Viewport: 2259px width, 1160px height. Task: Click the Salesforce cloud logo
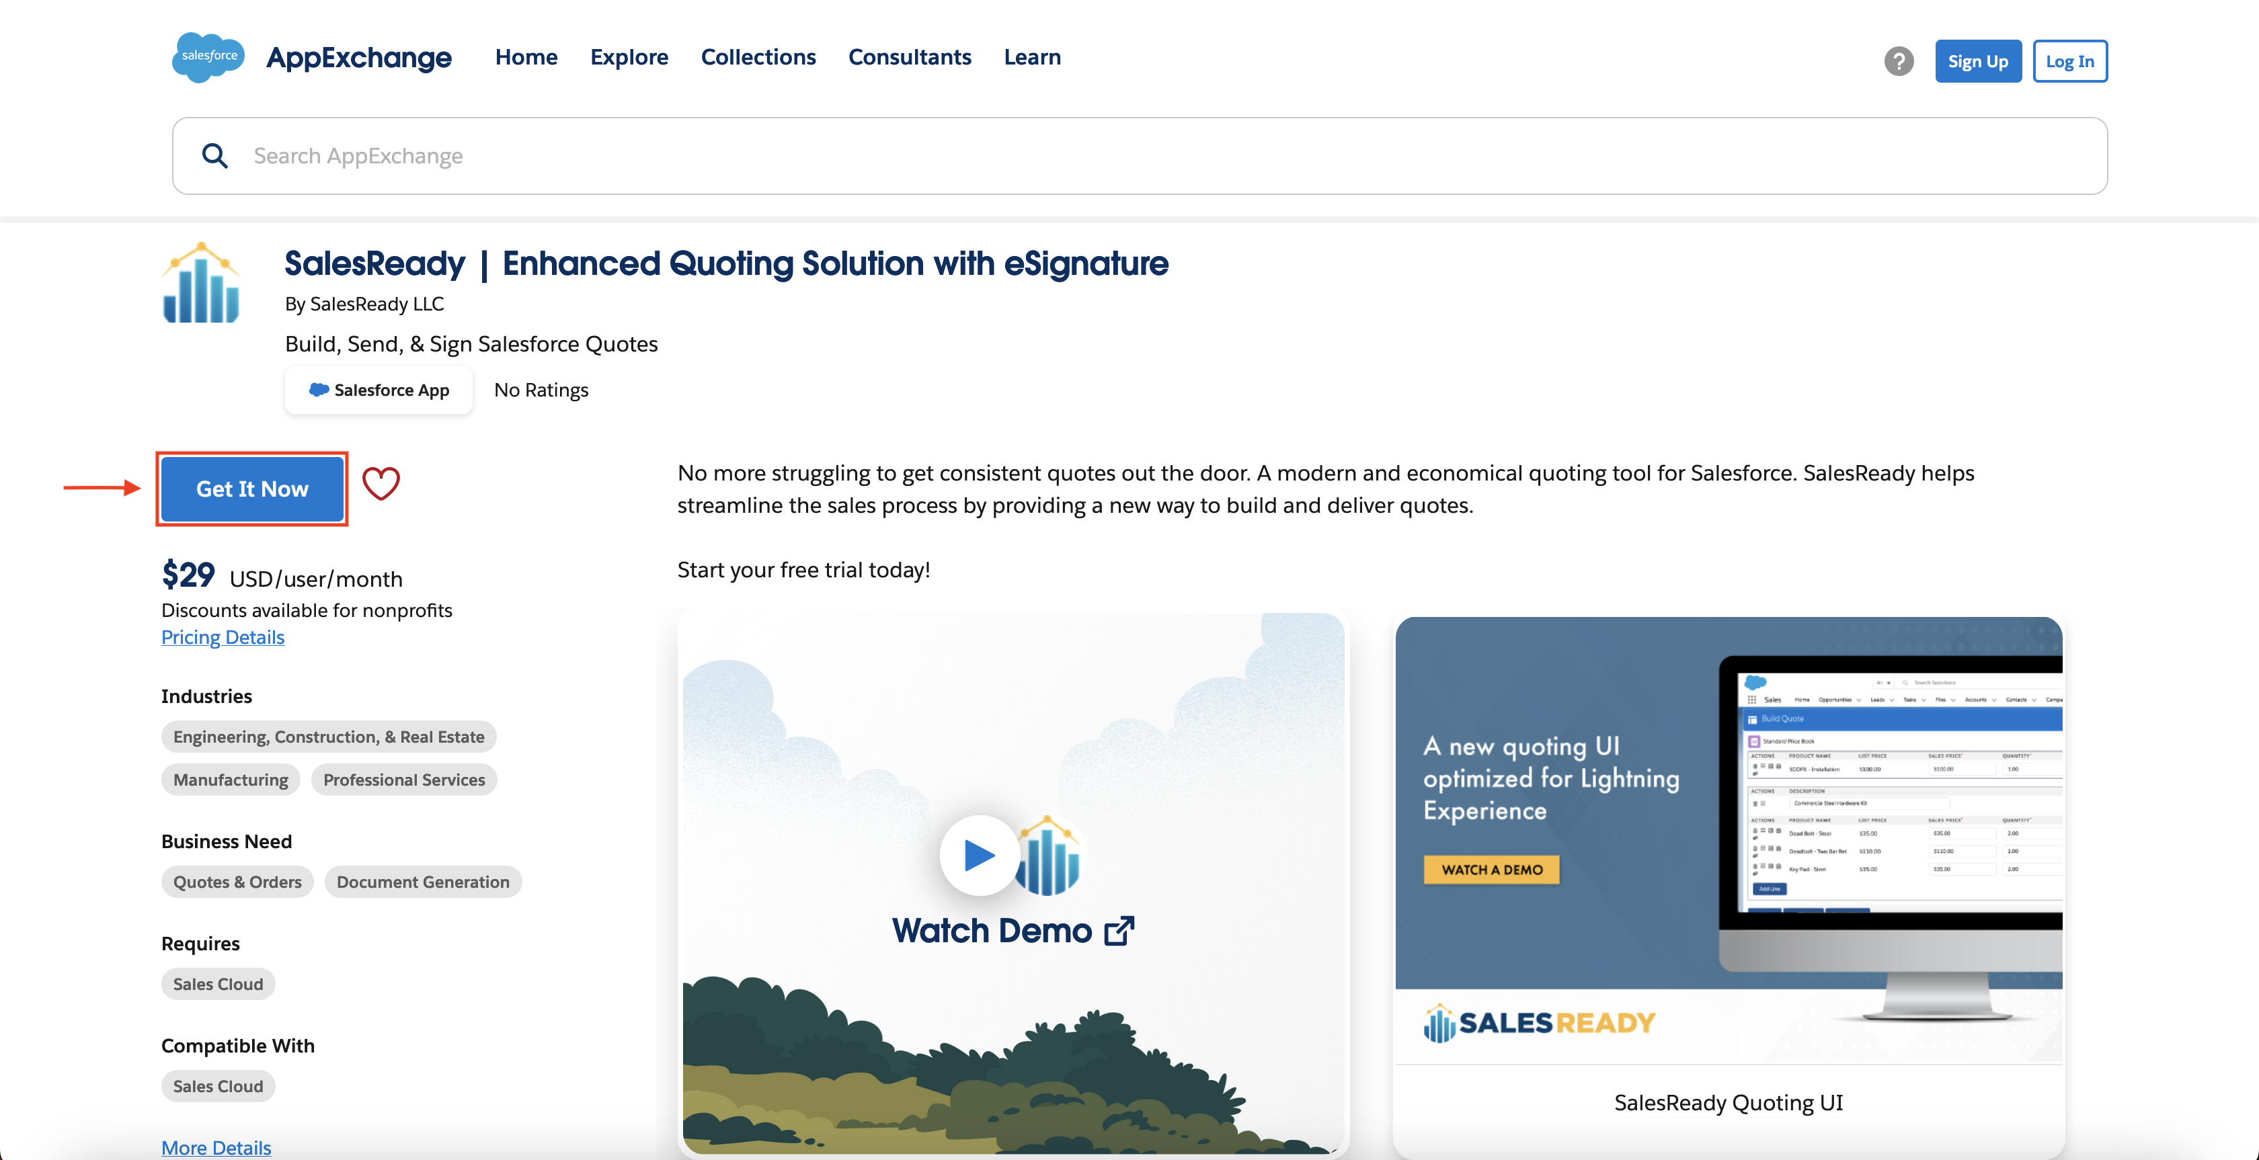click(208, 57)
